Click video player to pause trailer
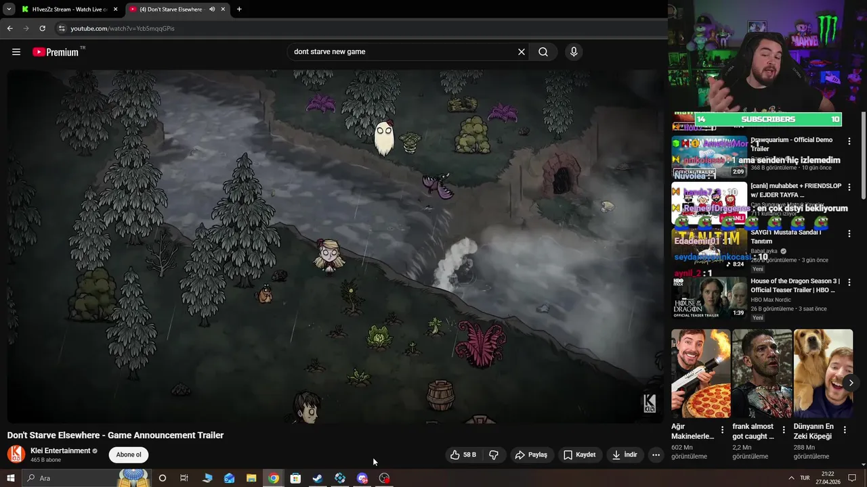867x487 pixels. pyautogui.click(x=335, y=246)
